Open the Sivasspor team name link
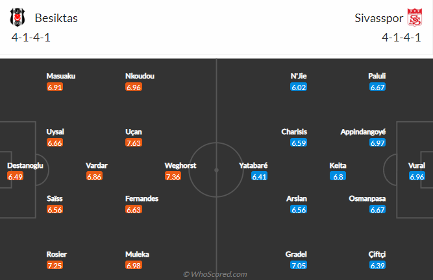Viewport: 433px width, 280px height. 378,18
